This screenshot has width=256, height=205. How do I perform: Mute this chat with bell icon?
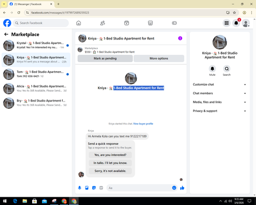tap(212, 69)
